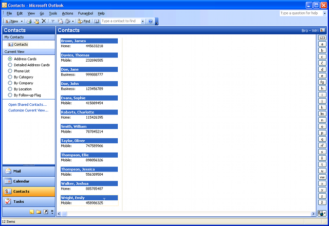Switch to the Calendar pane
Viewport: 329px width, 226px height.
pyautogui.click(x=29, y=181)
